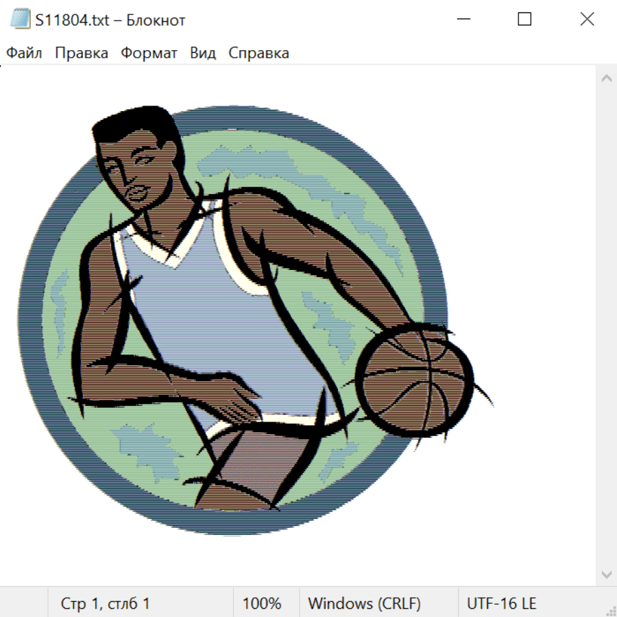Click the Notepad icon in the title bar
617x617 pixels.
coord(21,20)
